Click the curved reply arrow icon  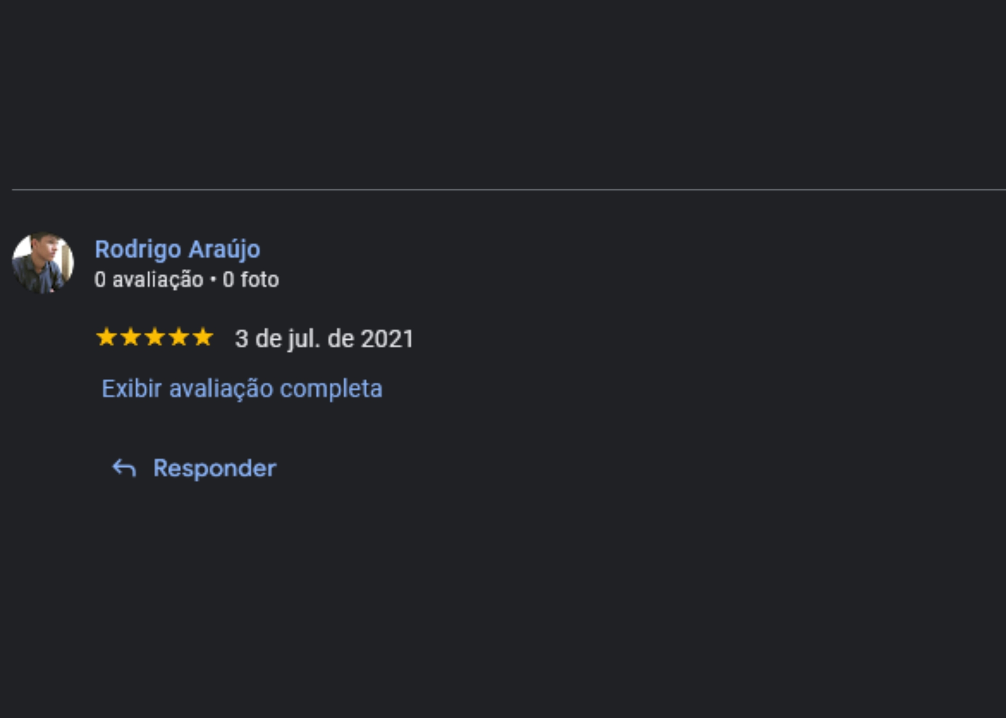click(124, 468)
